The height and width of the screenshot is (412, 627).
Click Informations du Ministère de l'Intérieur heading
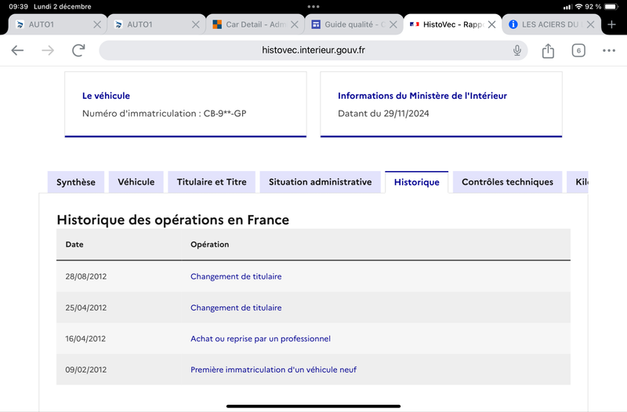(422, 96)
